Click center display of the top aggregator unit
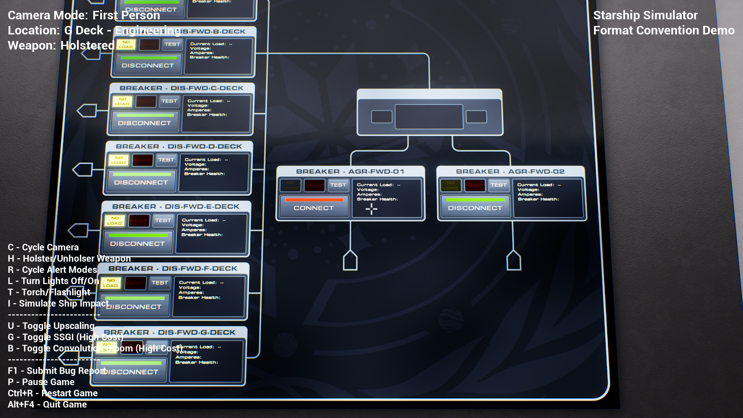The height and width of the screenshot is (418, 743). [429, 116]
